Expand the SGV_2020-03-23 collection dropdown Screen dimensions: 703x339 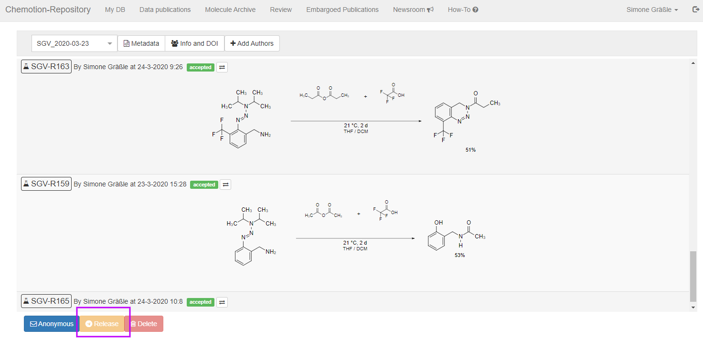[x=75, y=43]
